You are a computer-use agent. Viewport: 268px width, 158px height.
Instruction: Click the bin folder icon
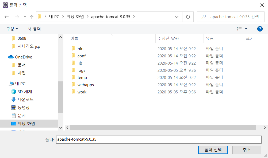73,49
